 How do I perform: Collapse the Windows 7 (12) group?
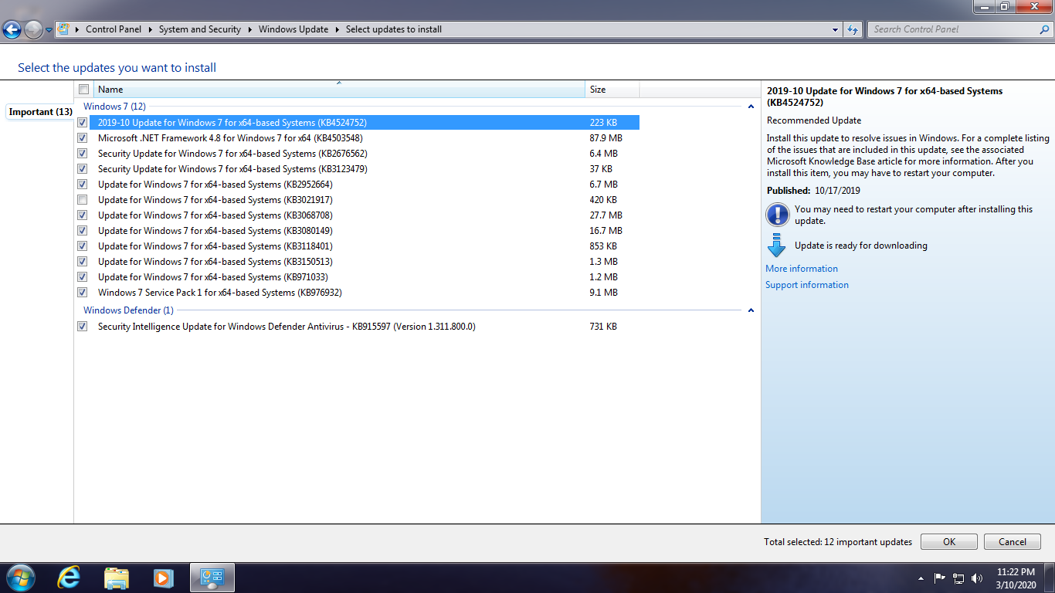click(751, 107)
